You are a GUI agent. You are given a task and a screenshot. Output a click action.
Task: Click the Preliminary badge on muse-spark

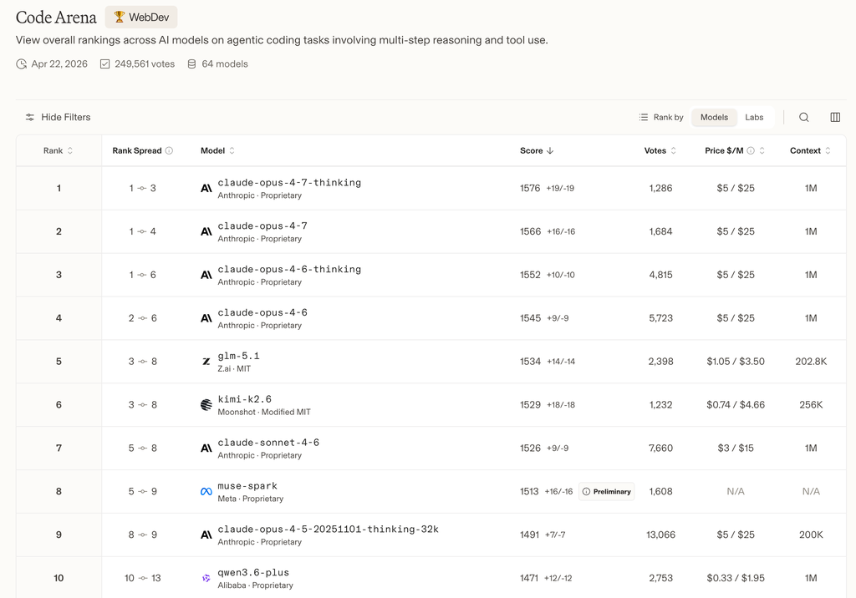click(x=606, y=492)
